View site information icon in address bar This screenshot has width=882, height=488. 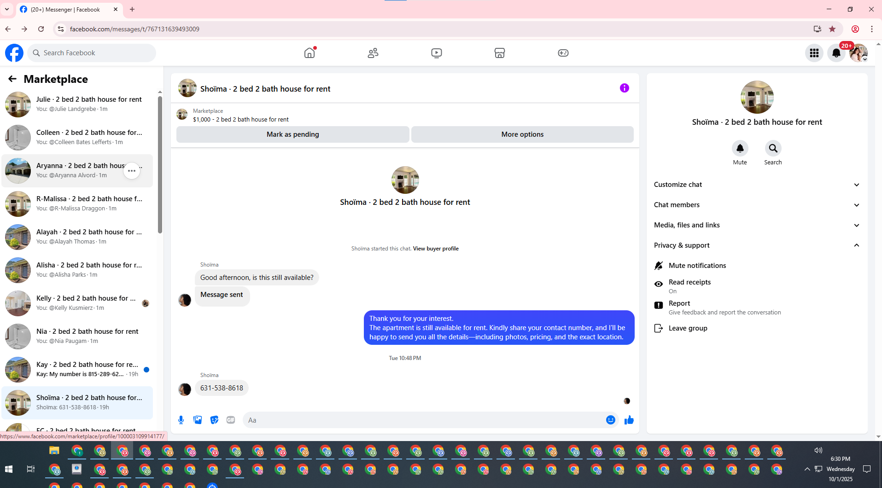point(60,29)
